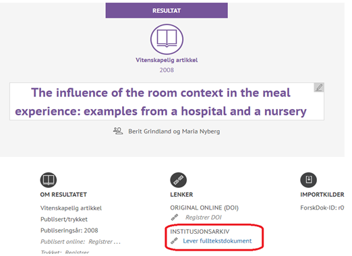Viewport: 352px width, 256px height.
Task: Click the open book icon in purple circle
Action: tap(167, 39)
